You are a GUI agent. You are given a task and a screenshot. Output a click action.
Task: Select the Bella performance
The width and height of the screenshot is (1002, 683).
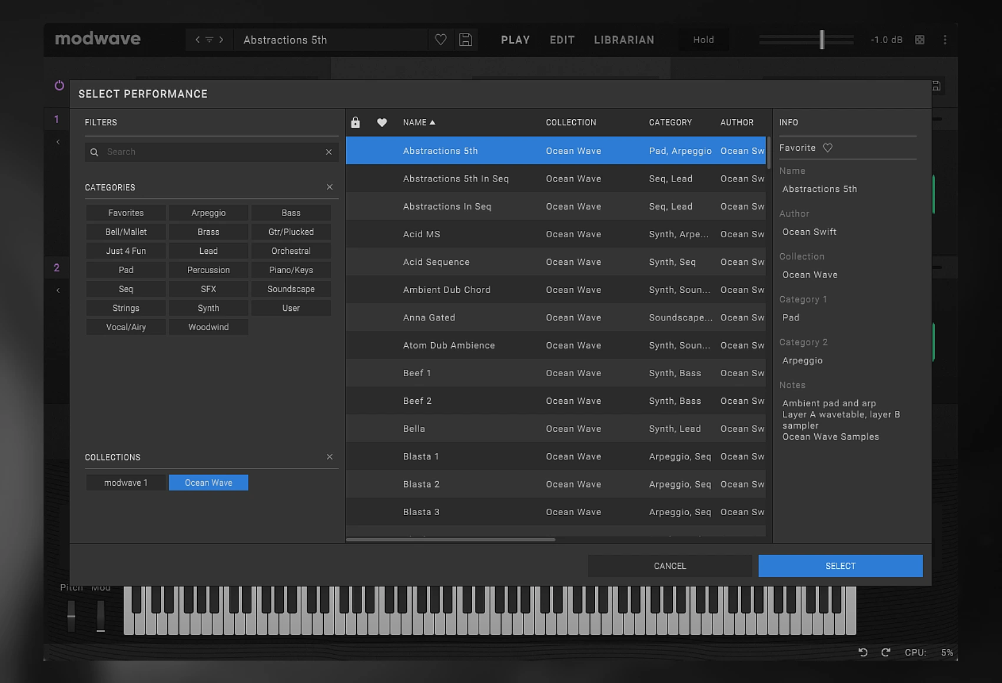click(556, 429)
